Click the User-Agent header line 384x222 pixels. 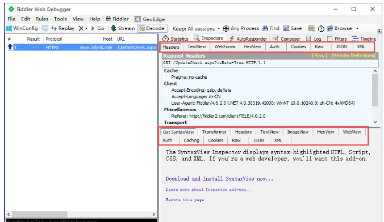263,103
